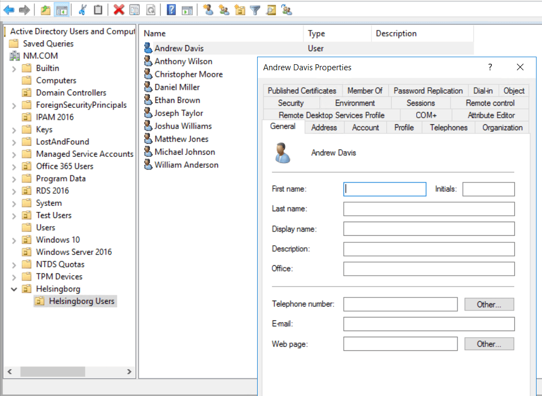Expand the Test Users organizational unit
This screenshot has width=542, height=396.
click(14, 215)
